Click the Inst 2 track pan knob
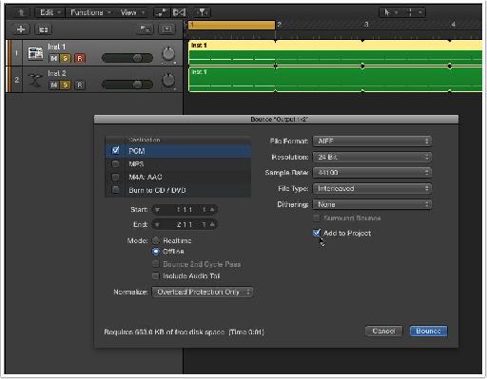Screen dimensions: 487x379 (x=168, y=81)
